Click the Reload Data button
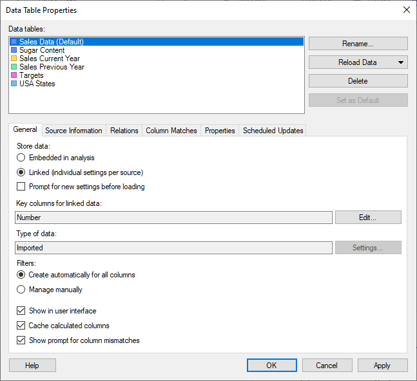 (x=358, y=62)
